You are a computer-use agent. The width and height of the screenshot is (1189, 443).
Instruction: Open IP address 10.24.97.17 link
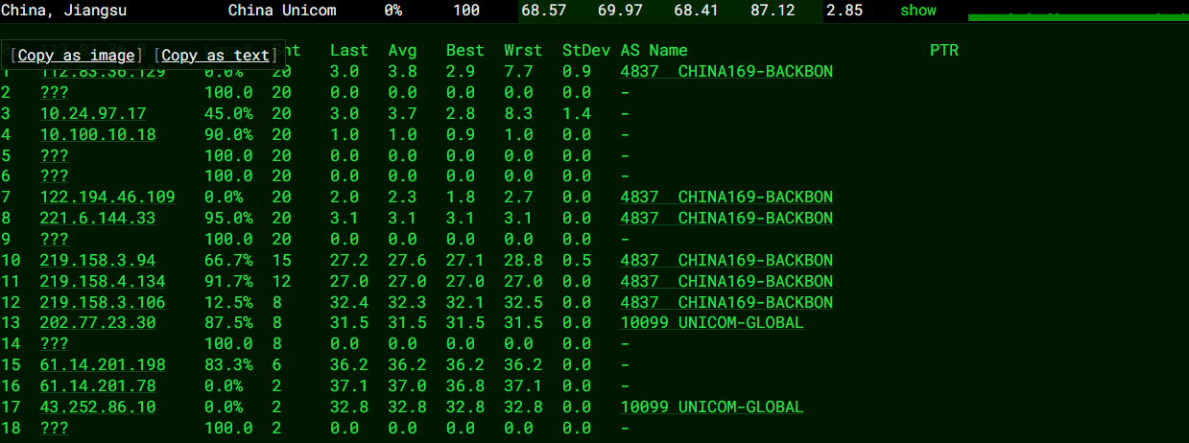click(92, 114)
